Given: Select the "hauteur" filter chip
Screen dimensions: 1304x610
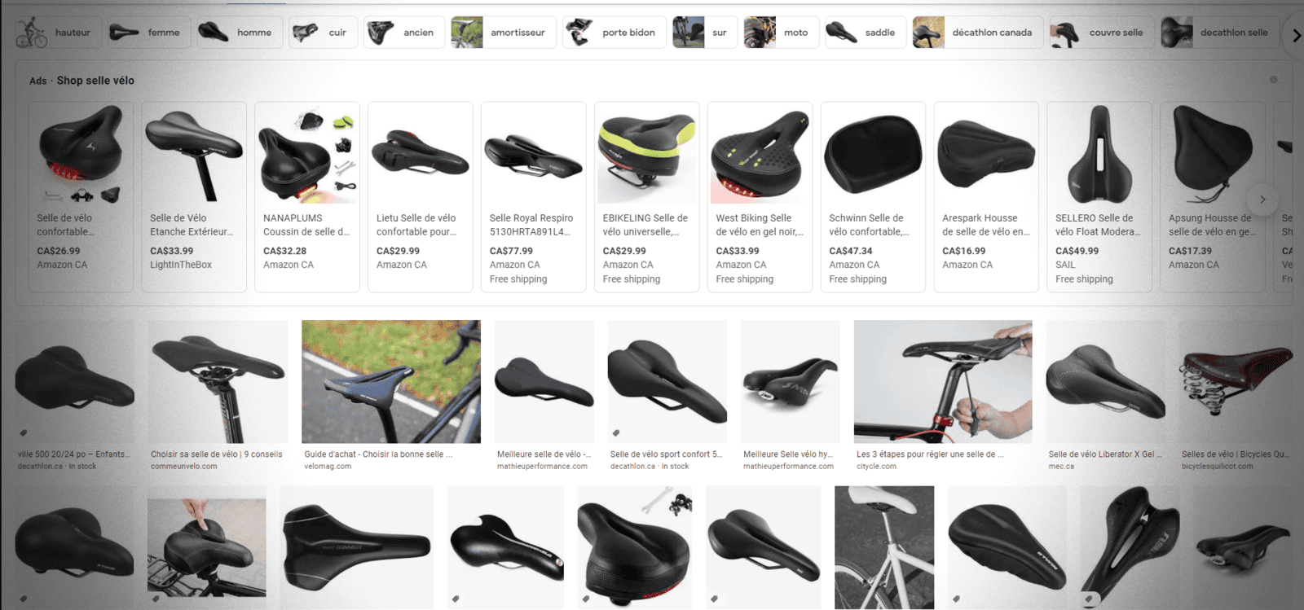Looking at the screenshot, I should pyautogui.click(x=56, y=33).
